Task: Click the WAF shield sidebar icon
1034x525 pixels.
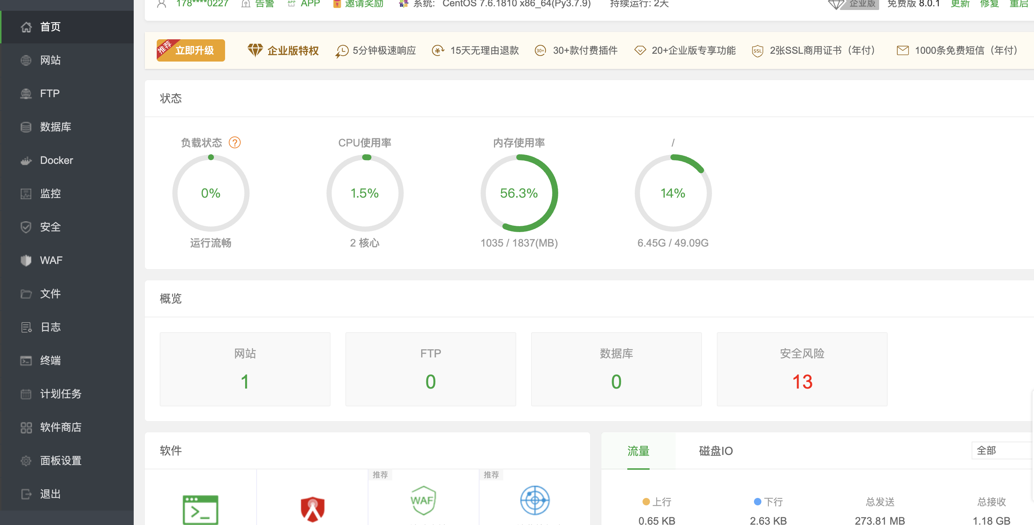Action: (26, 261)
